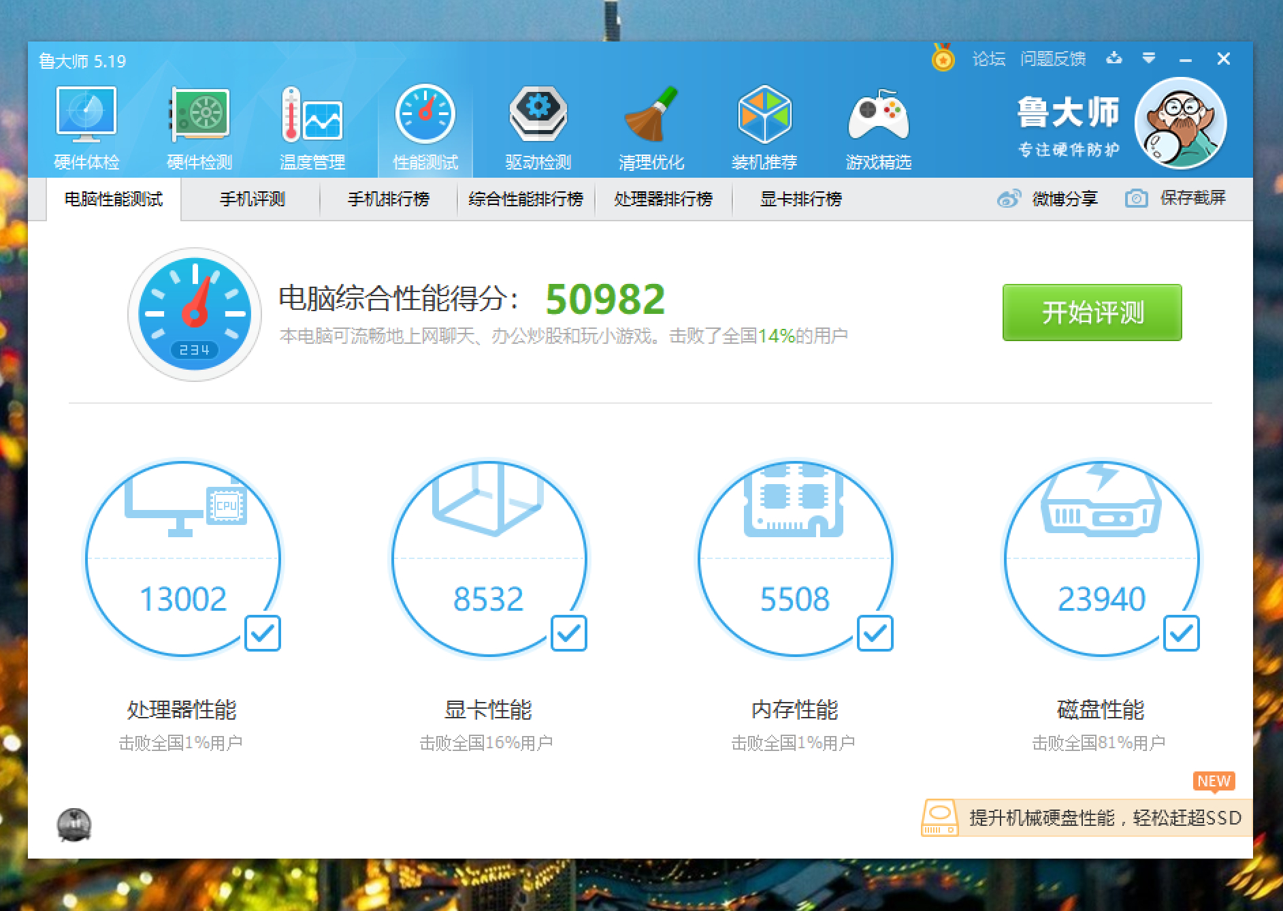Open 温度管理 temperature management
The width and height of the screenshot is (1283, 911).
[312, 128]
